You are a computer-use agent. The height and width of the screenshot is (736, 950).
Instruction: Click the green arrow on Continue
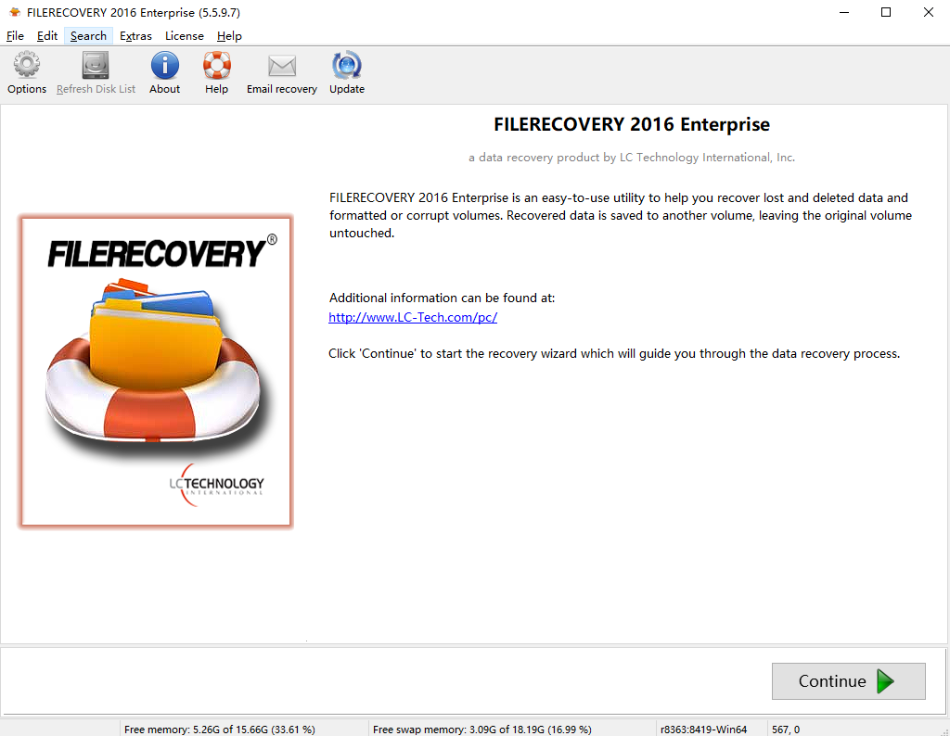coord(885,681)
